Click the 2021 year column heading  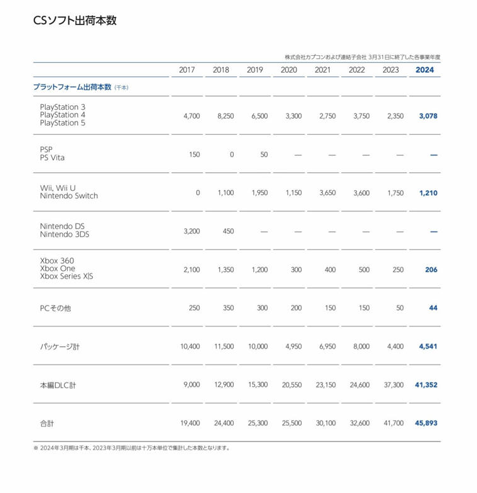322,70
